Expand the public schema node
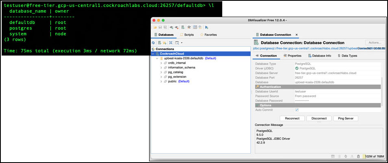Viewport: 388px width, 163px height. pyautogui.click(x=161, y=81)
